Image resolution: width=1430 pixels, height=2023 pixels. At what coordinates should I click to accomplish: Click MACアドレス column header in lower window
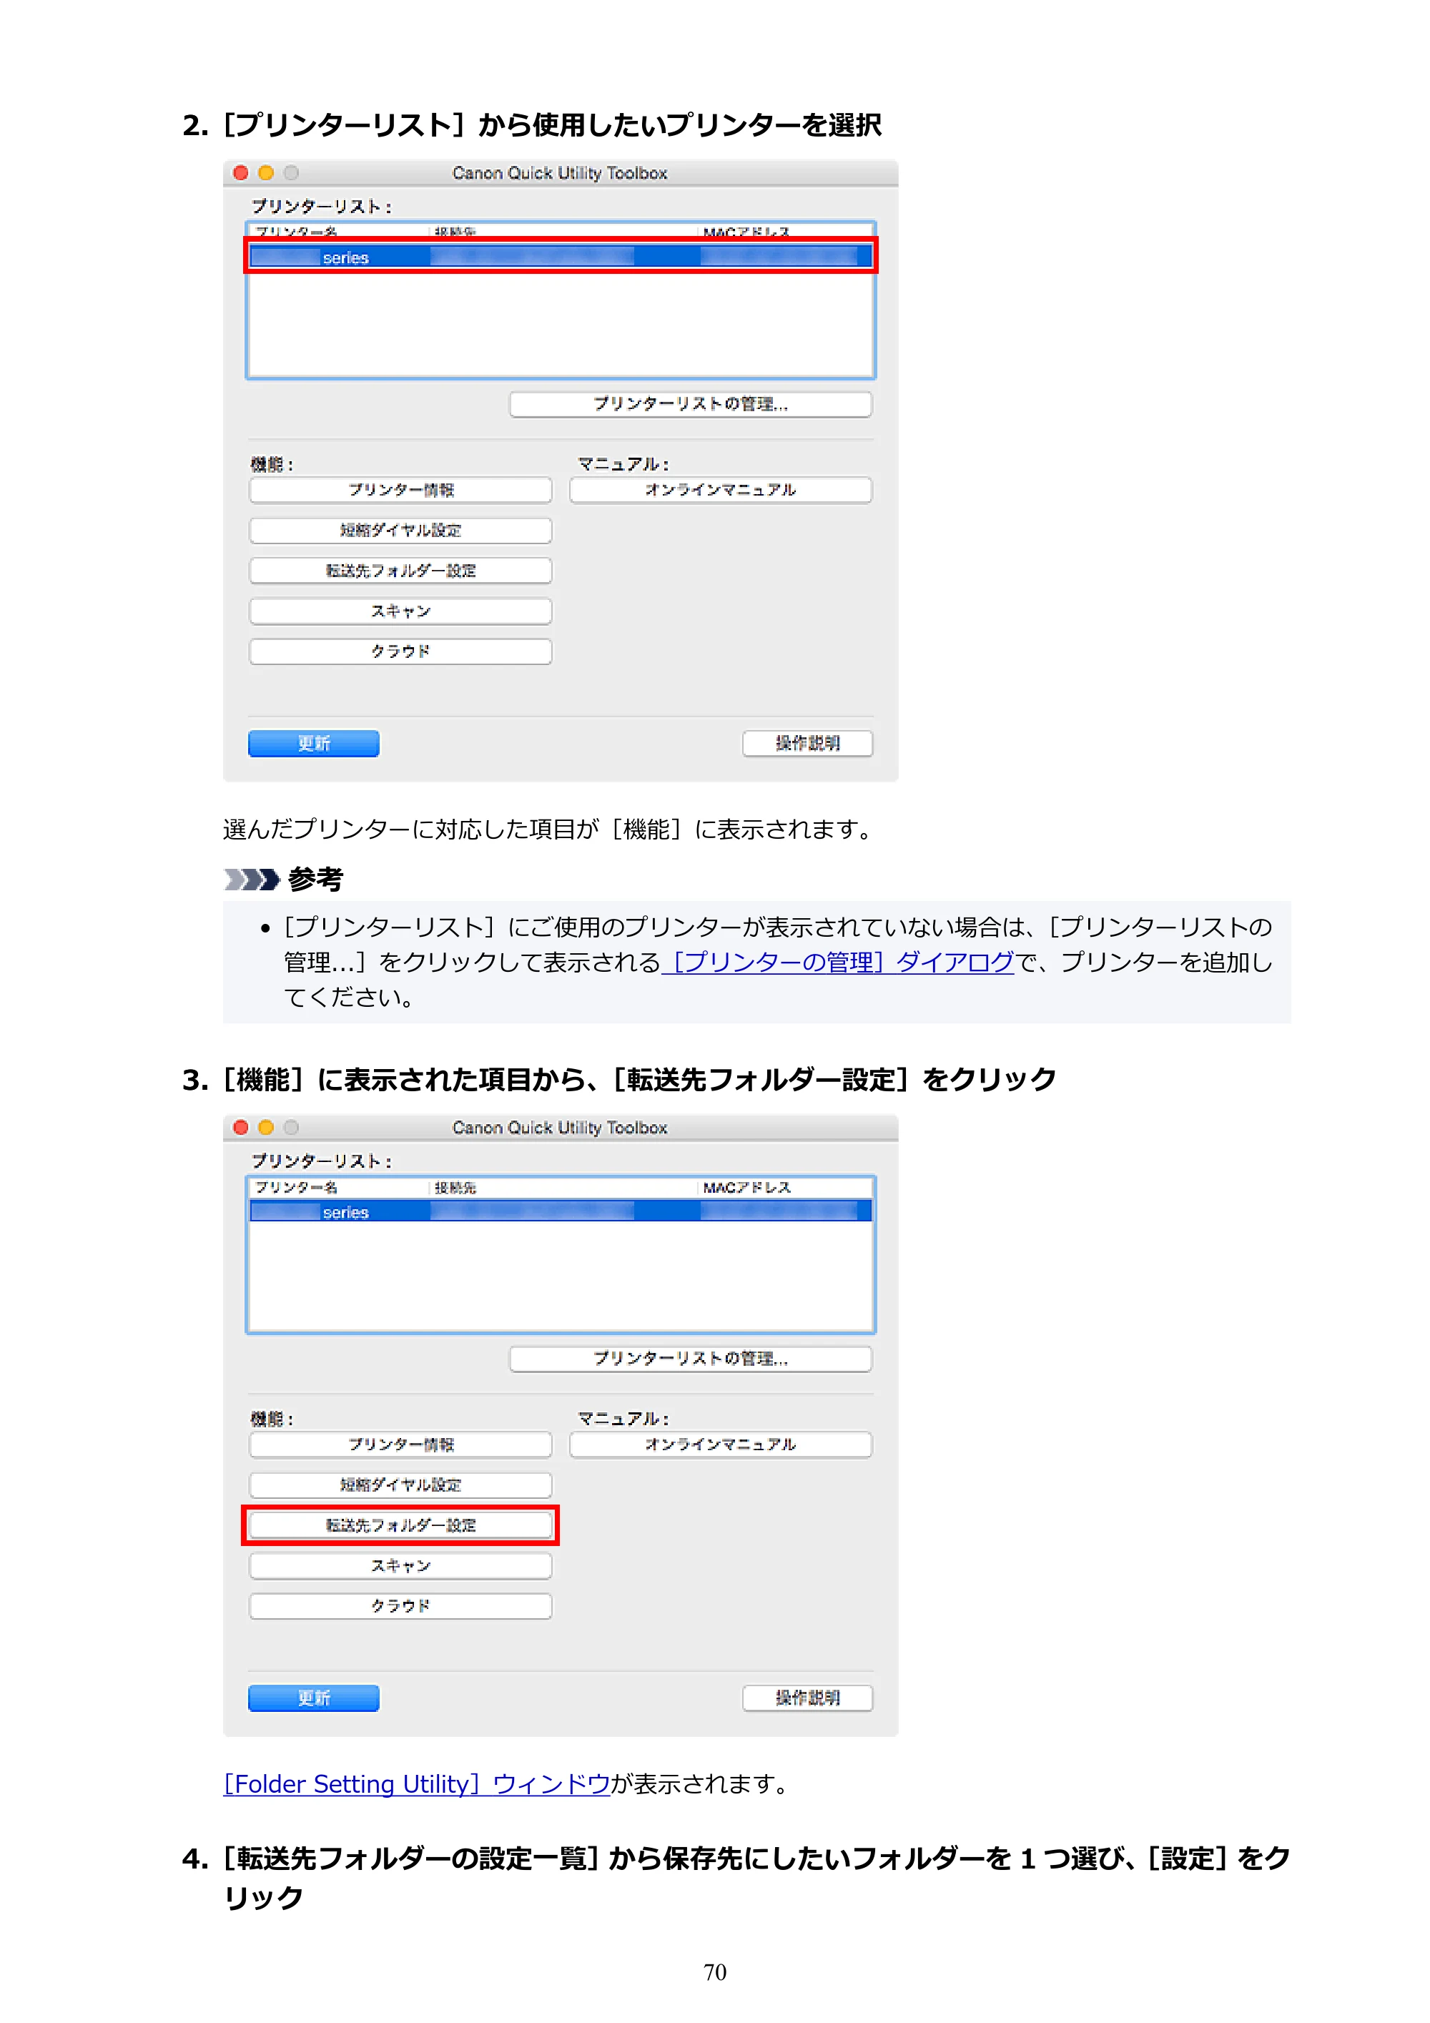click(x=785, y=1188)
